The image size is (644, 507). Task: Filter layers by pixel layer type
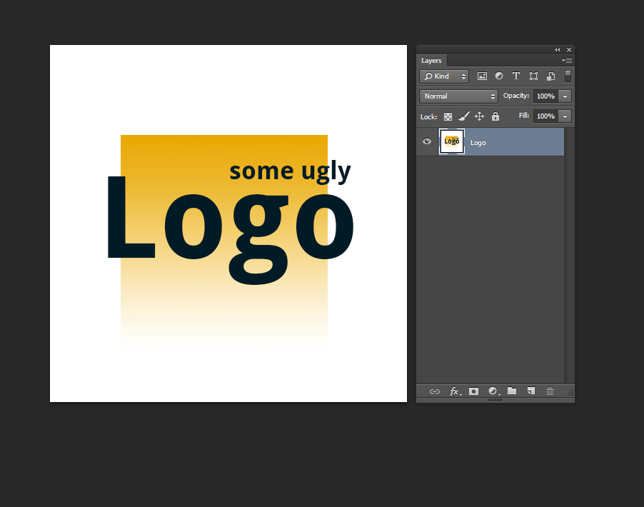[x=482, y=76]
